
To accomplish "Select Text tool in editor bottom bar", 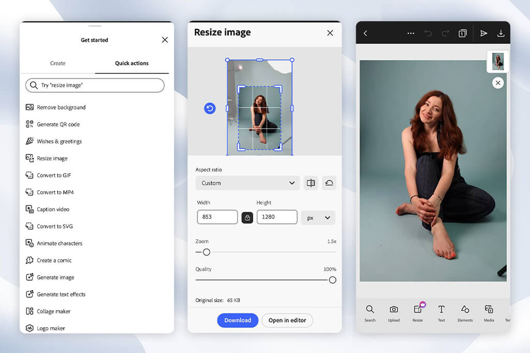I will [x=441, y=313].
